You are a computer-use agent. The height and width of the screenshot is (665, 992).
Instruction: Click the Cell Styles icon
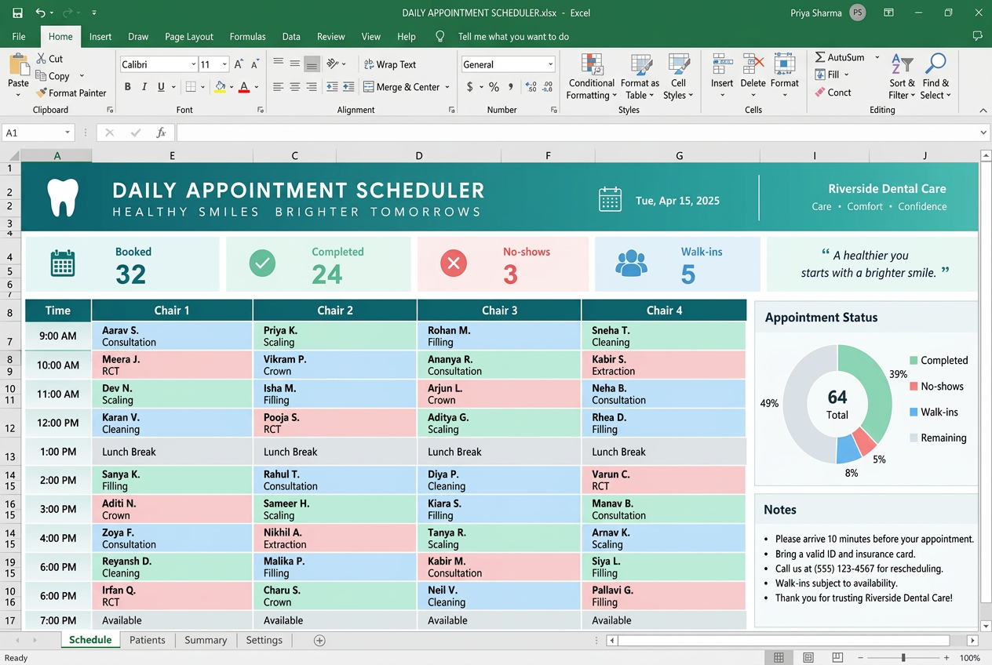(x=679, y=65)
